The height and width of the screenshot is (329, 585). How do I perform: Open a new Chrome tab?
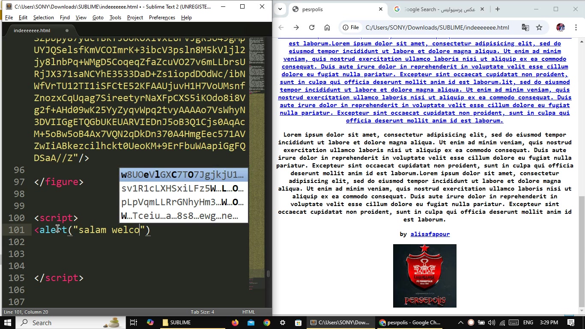point(498,9)
